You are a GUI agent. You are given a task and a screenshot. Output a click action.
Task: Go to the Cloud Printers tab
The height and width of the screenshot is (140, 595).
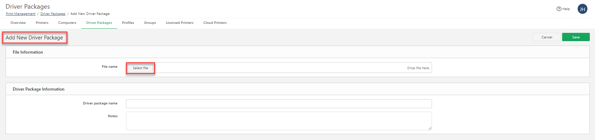point(215,23)
